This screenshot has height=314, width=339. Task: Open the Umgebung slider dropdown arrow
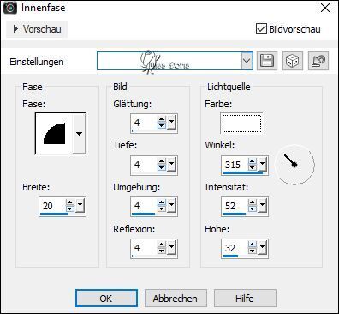click(x=171, y=205)
